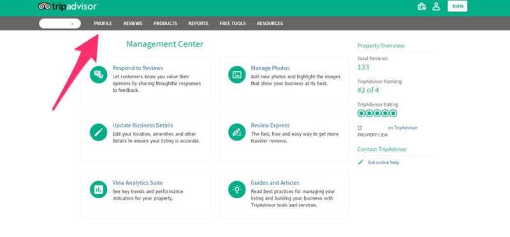Click the TripAdvisor Rating label
Viewport: 510px width, 237px height.
(377, 104)
